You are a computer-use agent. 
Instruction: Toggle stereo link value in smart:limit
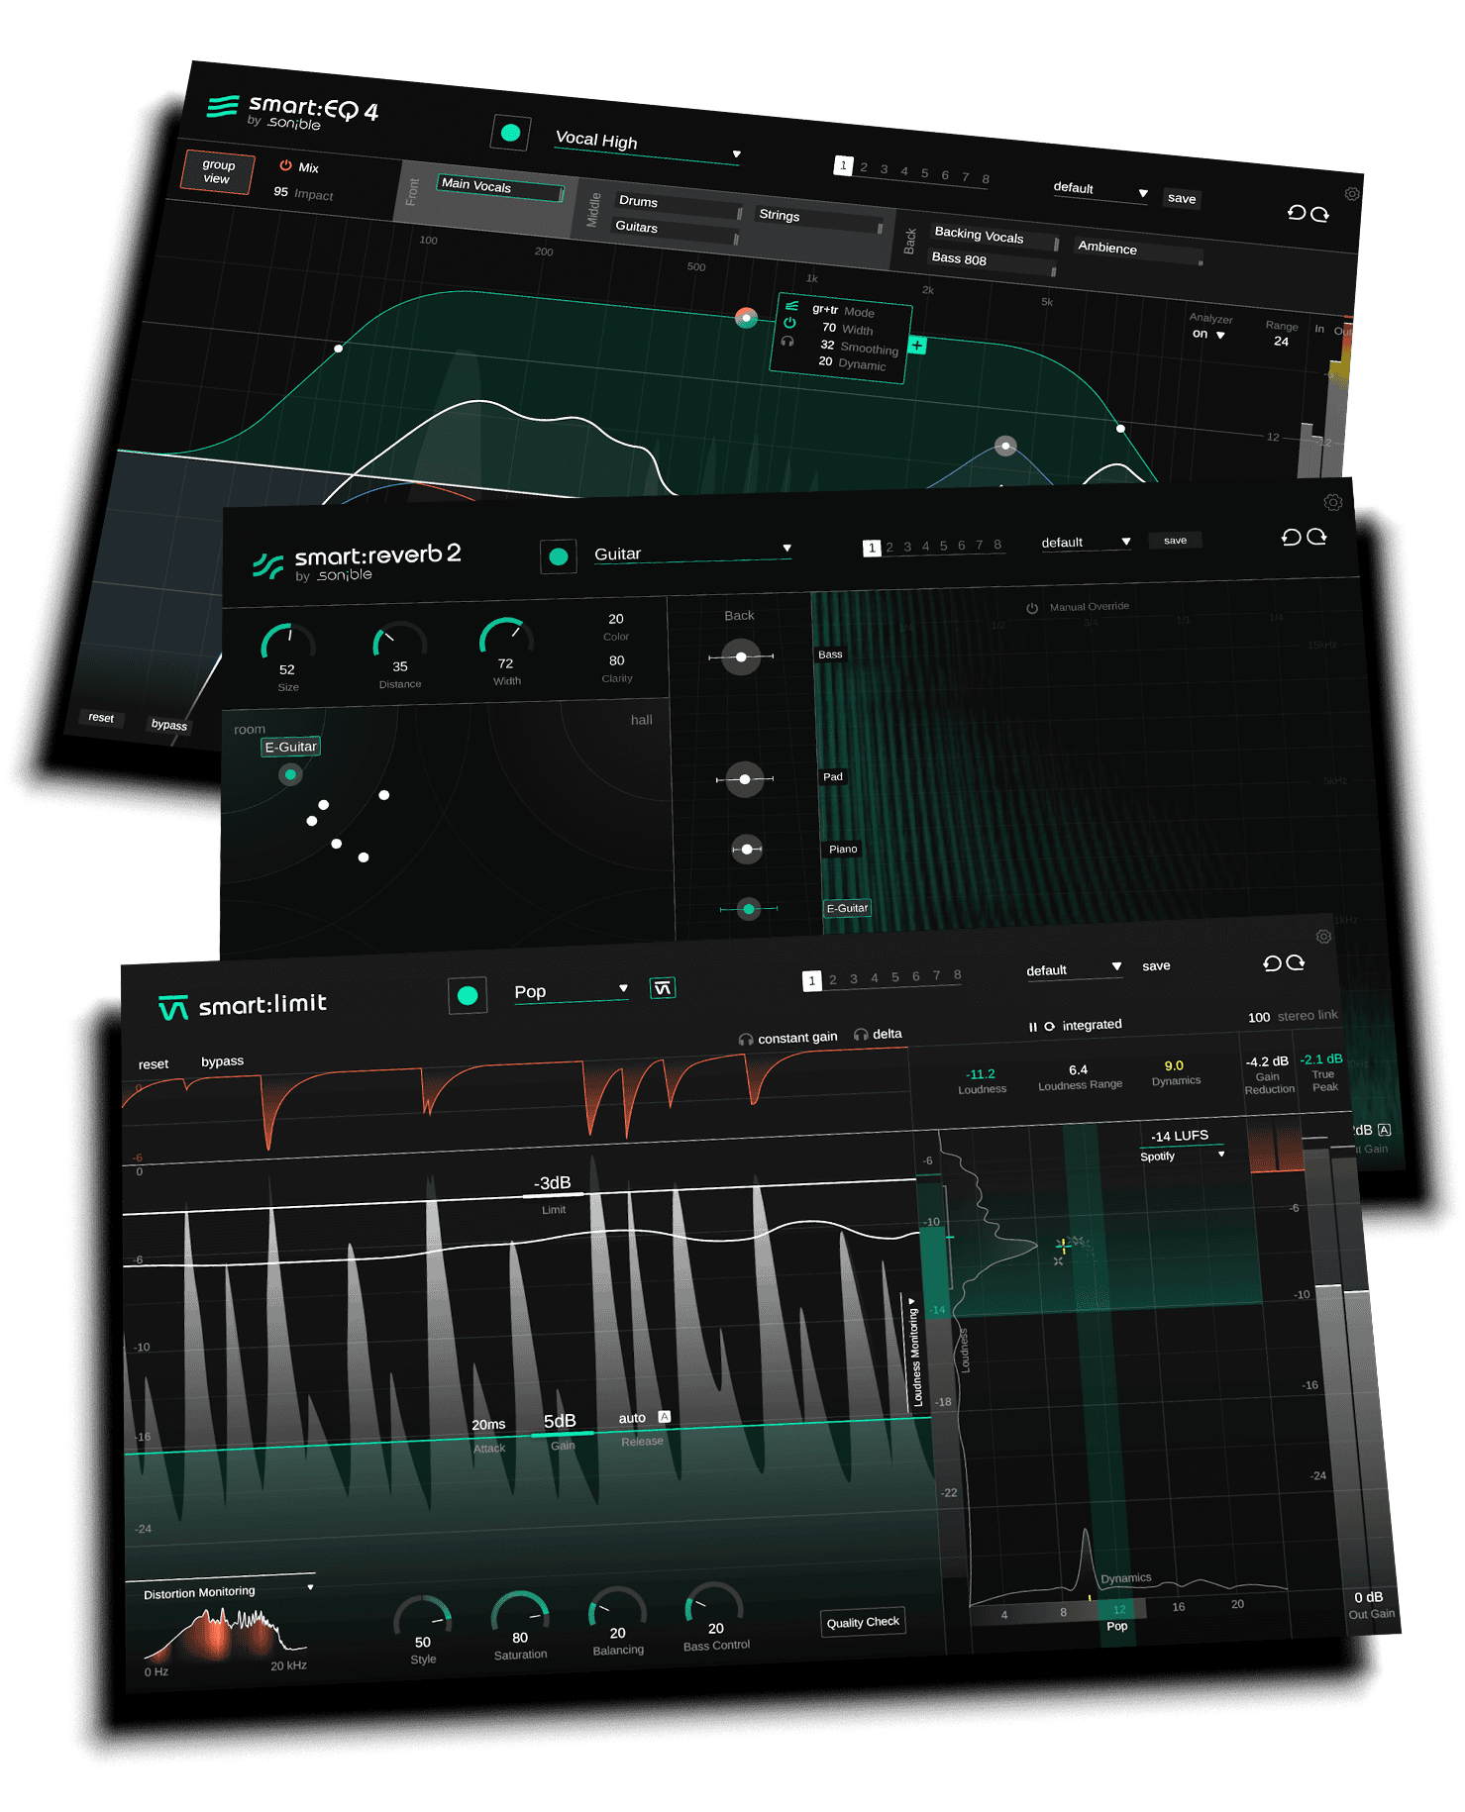pos(1259,1017)
